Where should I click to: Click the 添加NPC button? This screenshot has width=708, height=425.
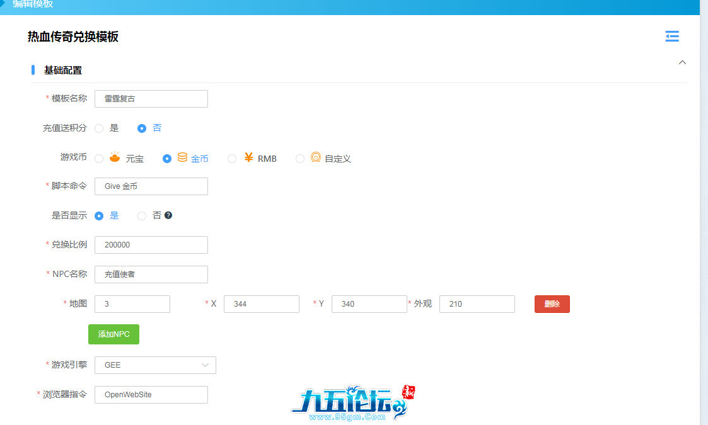[113, 334]
